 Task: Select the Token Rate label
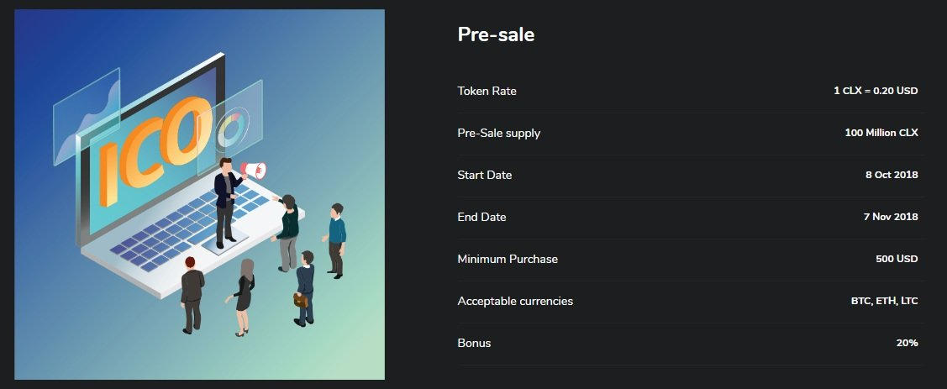(x=487, y=92)
